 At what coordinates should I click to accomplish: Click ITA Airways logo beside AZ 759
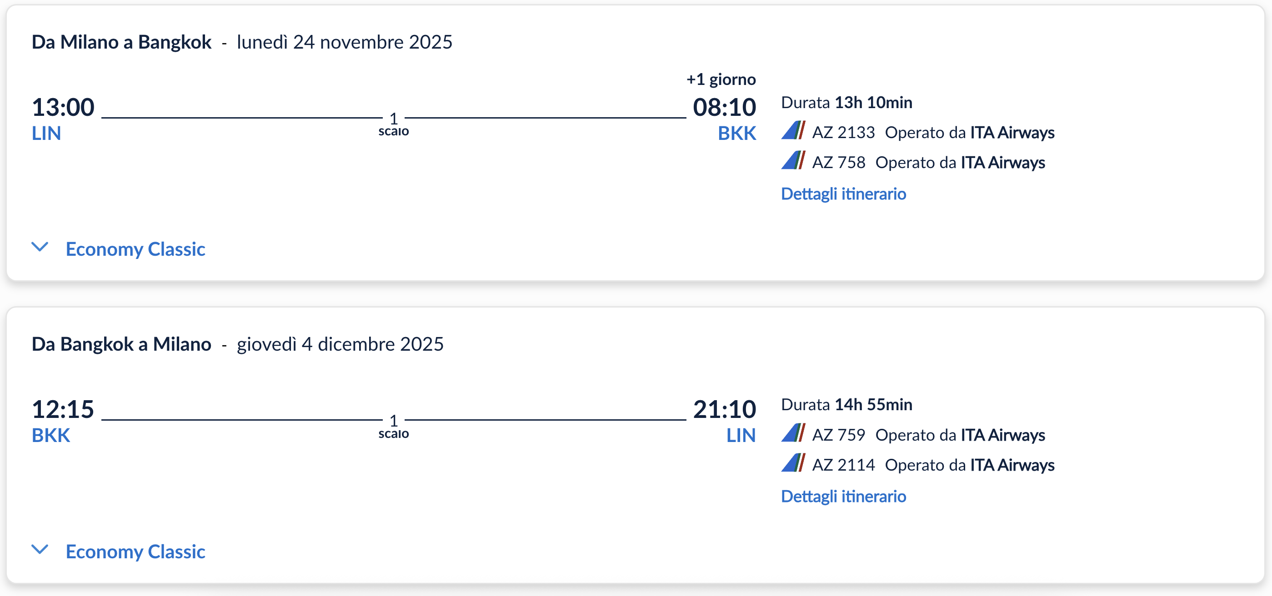point(793,434)
